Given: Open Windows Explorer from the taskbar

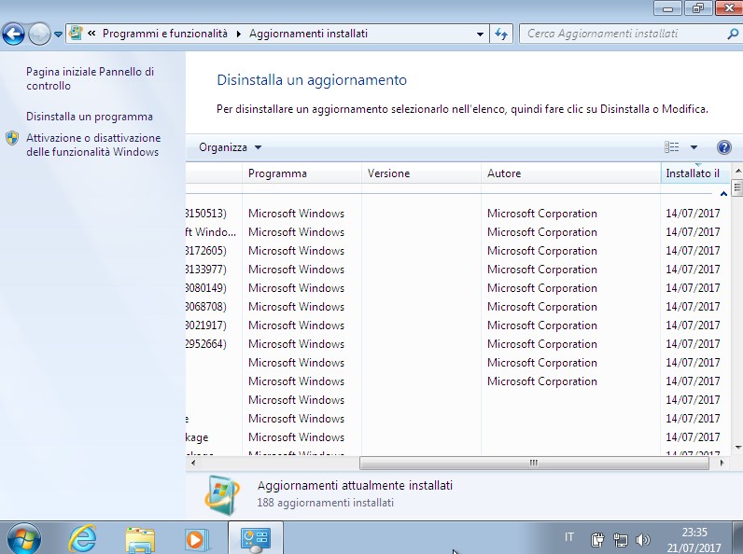Looking at the screenshot, I should tap(140, 539).
